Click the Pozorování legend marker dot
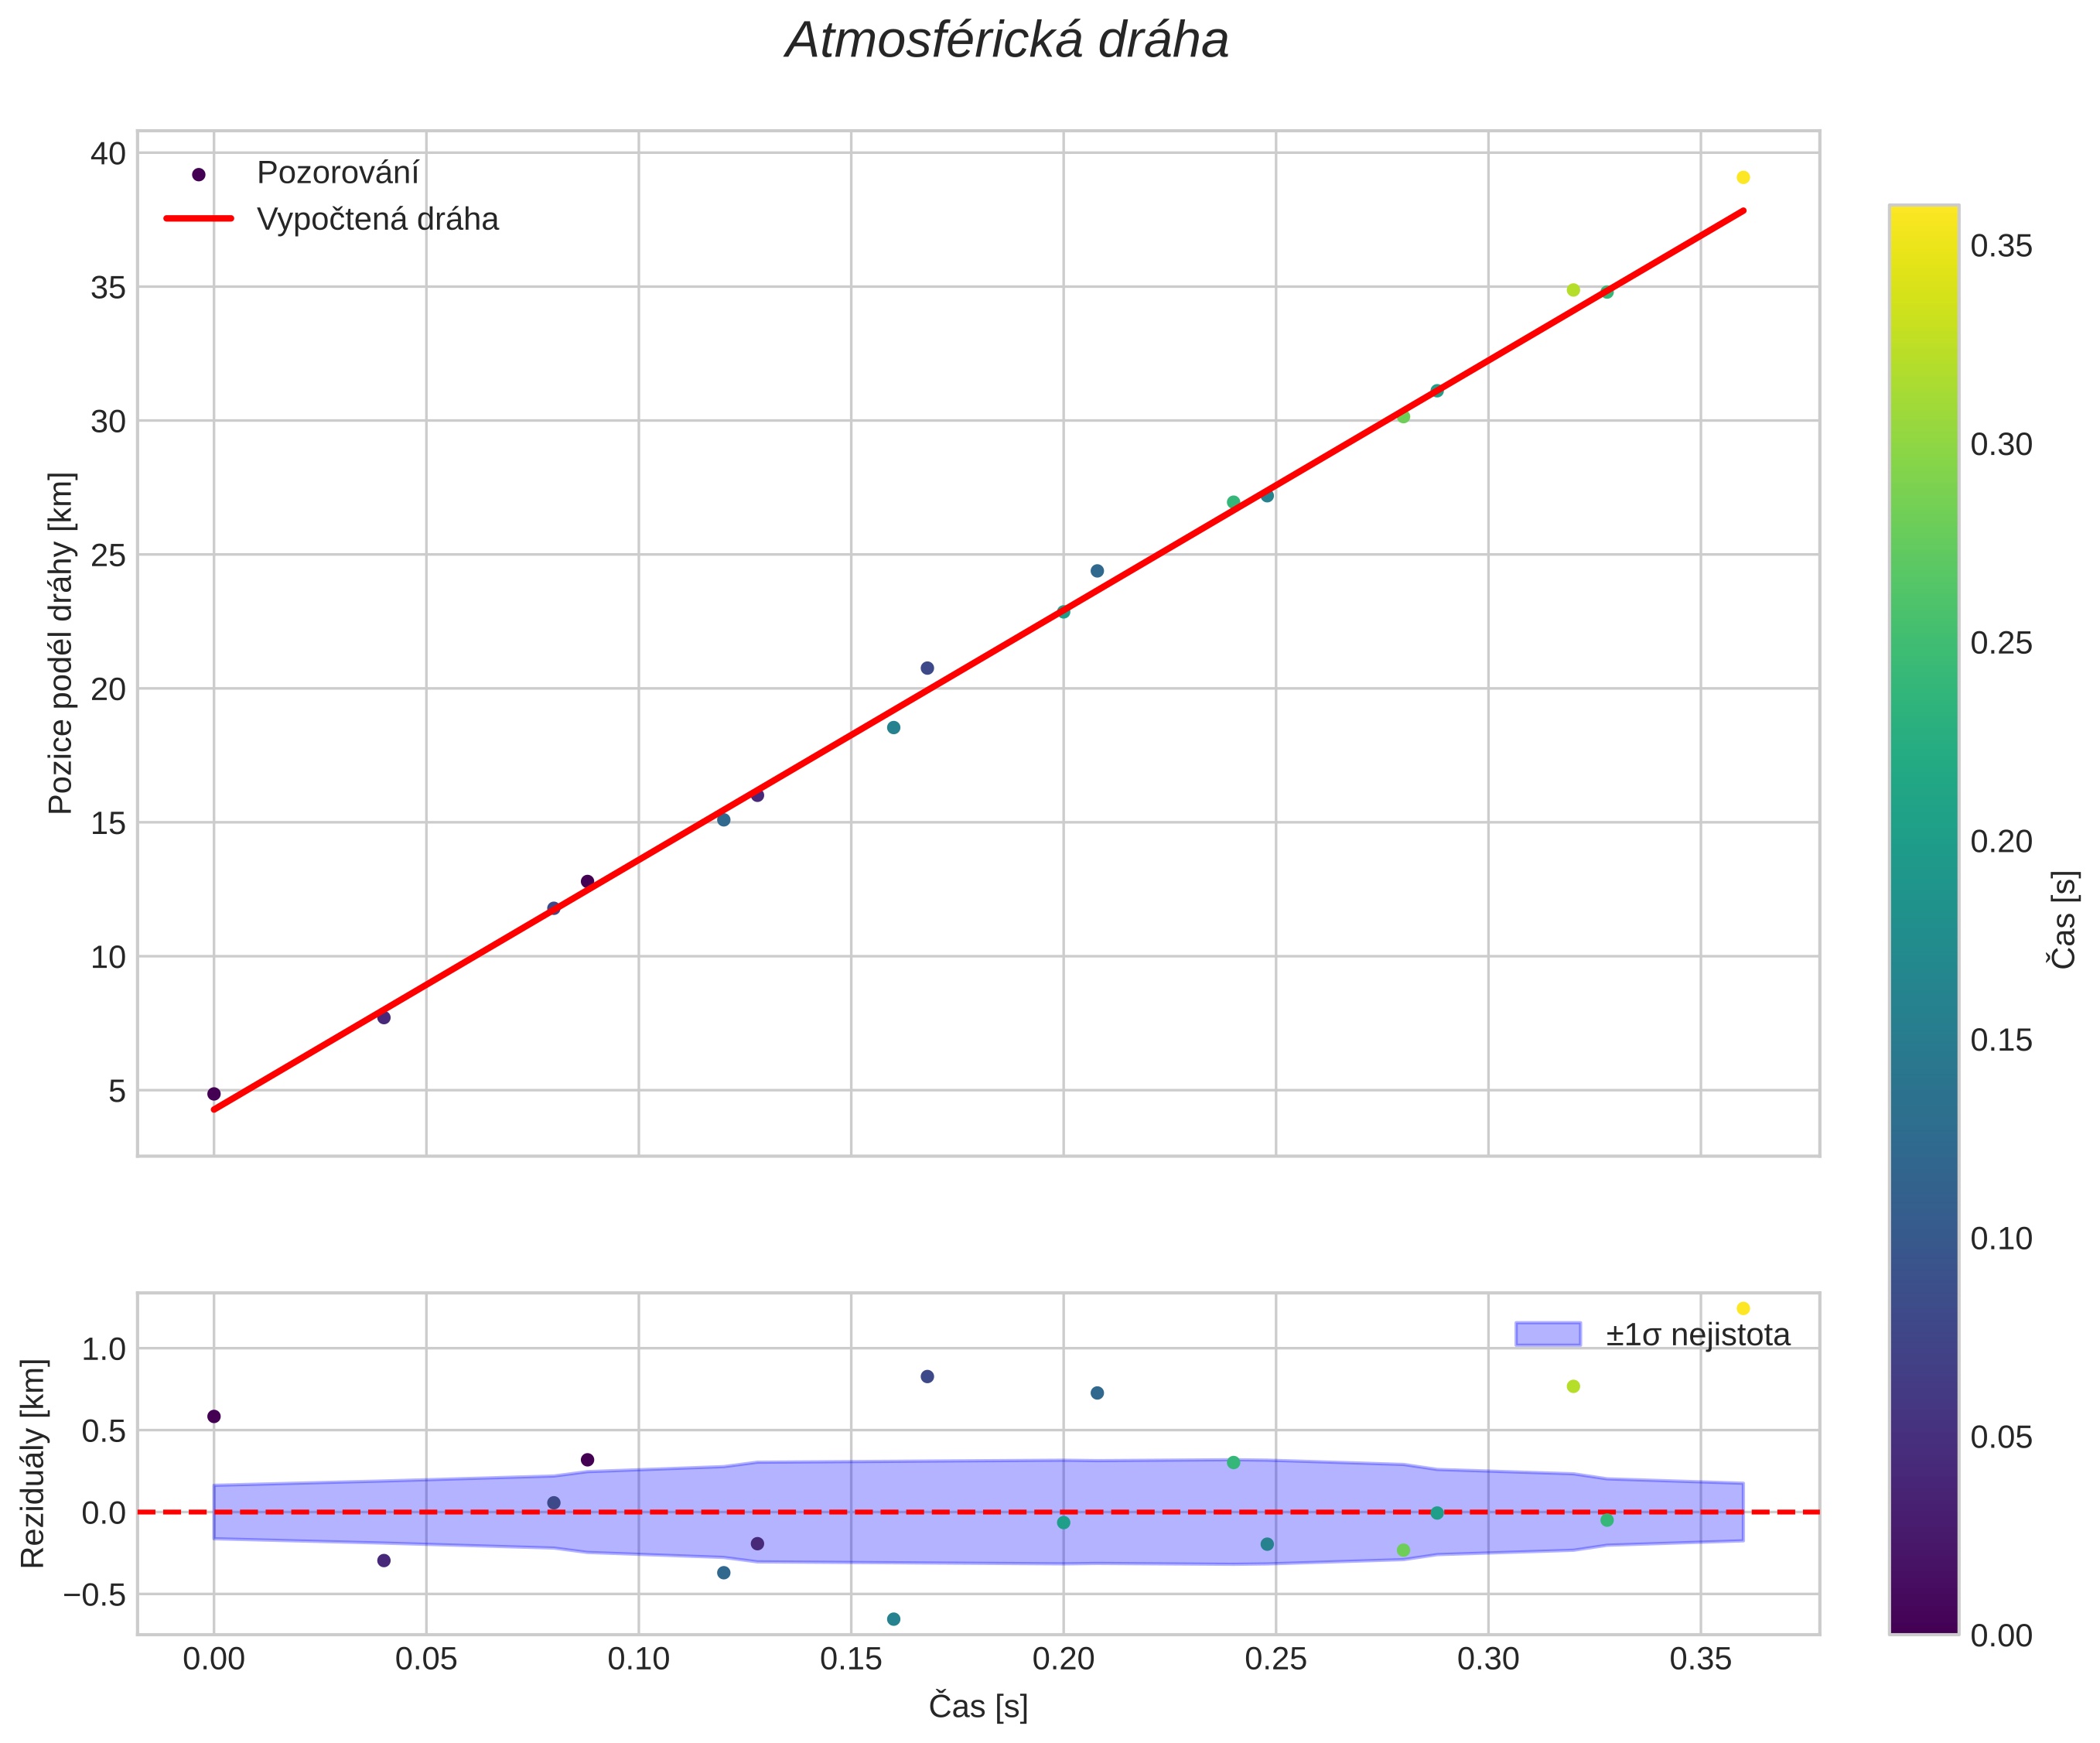Screen dimensions: 2100x1743 coord(198,174)
